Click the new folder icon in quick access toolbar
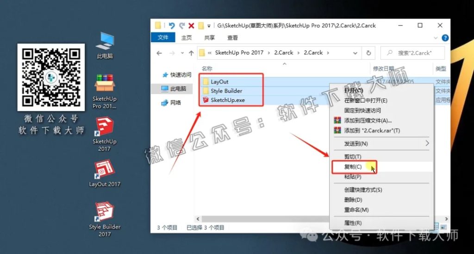 [x=201, y=26]
